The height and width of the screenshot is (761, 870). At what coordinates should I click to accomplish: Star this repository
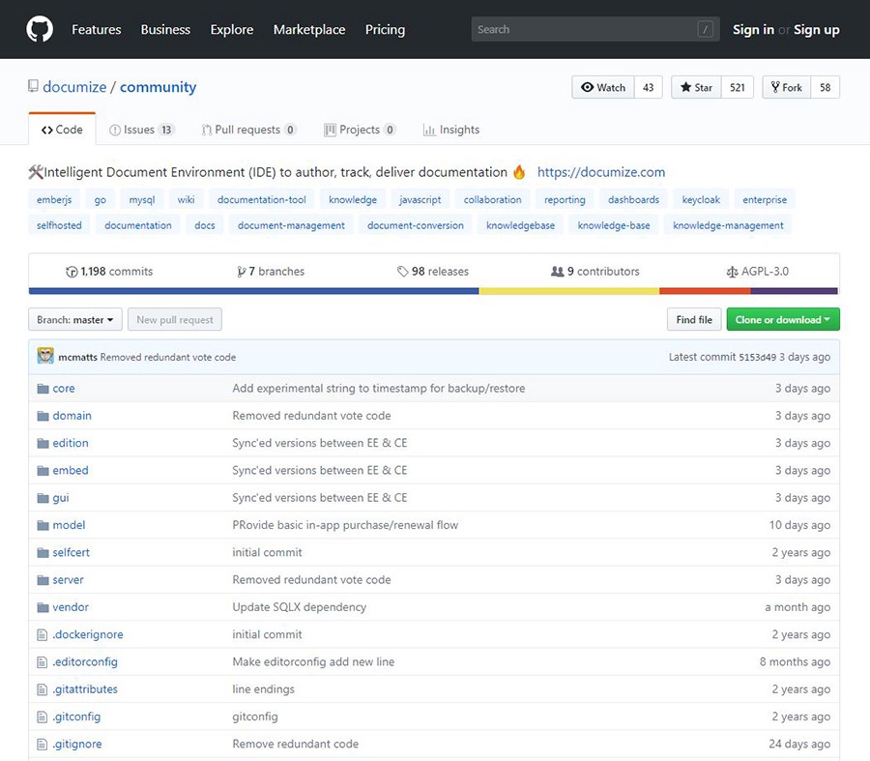(696, 87)
